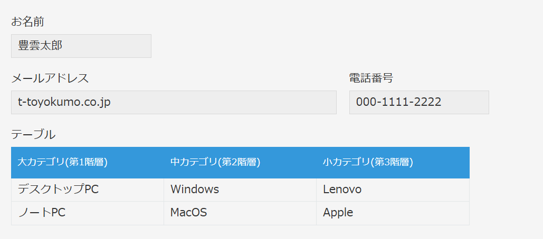Select the 中カテゴリ(第2階層) column header
This screenshot has width=543, height=239.
pyautogui.click(x=240, y=163)
